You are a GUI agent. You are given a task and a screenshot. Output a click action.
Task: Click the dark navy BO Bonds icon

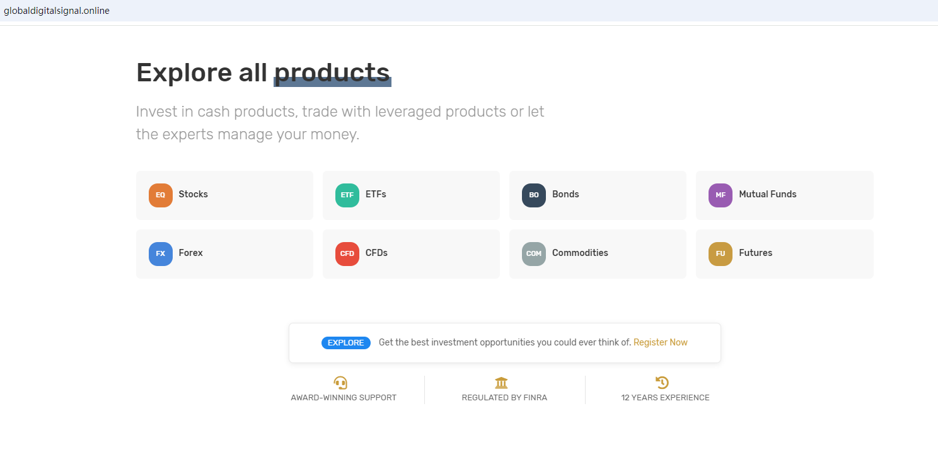(x=533, y=195)
